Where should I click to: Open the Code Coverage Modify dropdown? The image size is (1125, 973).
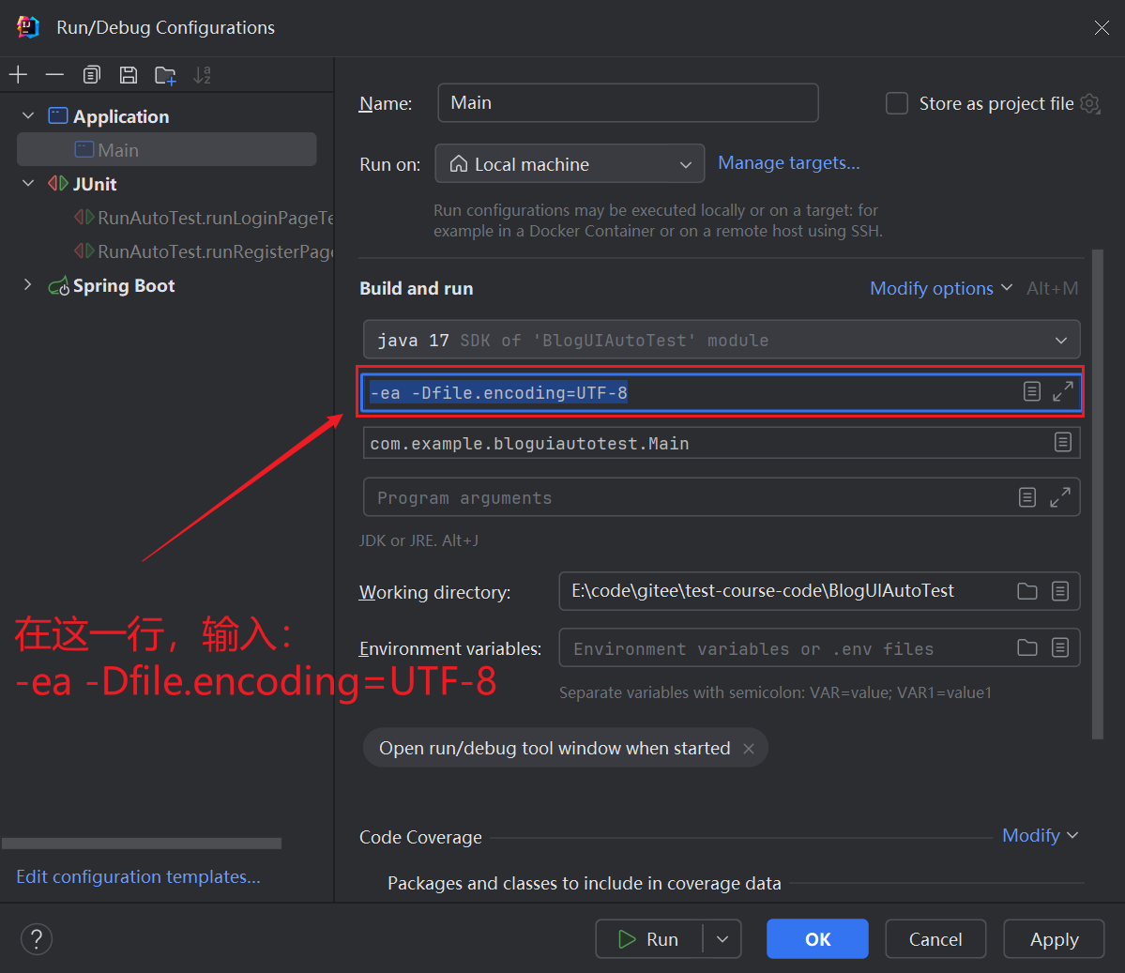point(1040,835)
